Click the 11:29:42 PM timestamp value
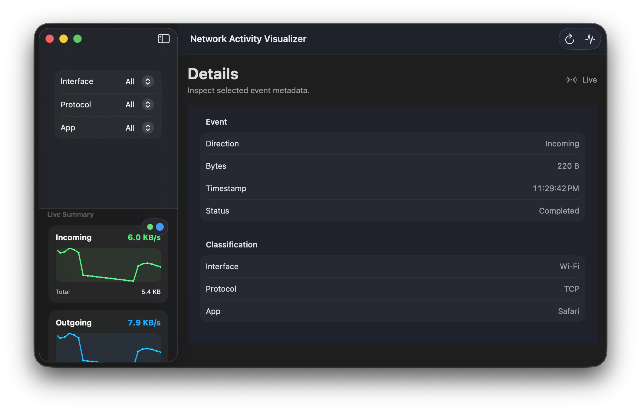Viewport: 641px width, 412px height. pos(556,188)
